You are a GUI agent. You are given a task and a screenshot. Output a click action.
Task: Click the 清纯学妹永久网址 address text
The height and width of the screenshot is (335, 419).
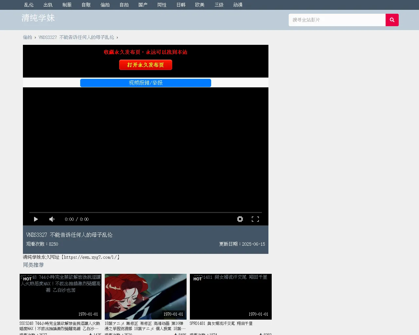pyautogui.click(x=71, y=257)
